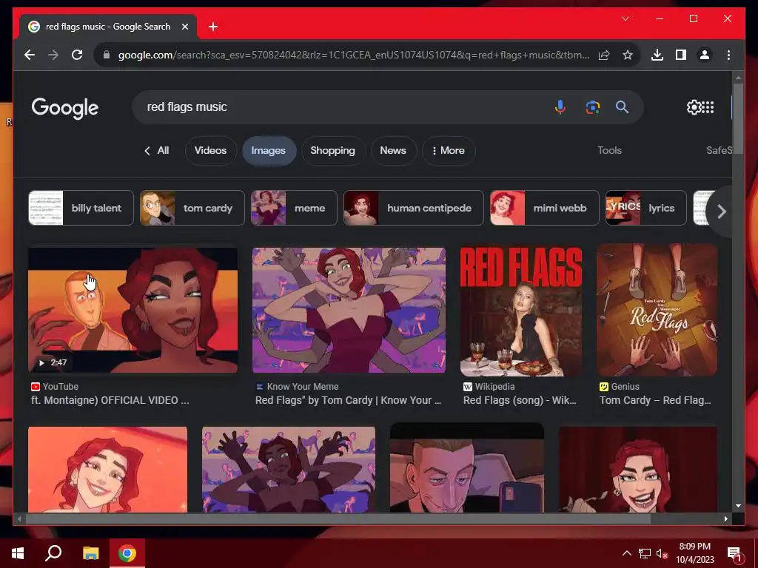758x568 pixels.
Task: Open "Red Flags (song) - Wik..." link
Action: [520, 400]
